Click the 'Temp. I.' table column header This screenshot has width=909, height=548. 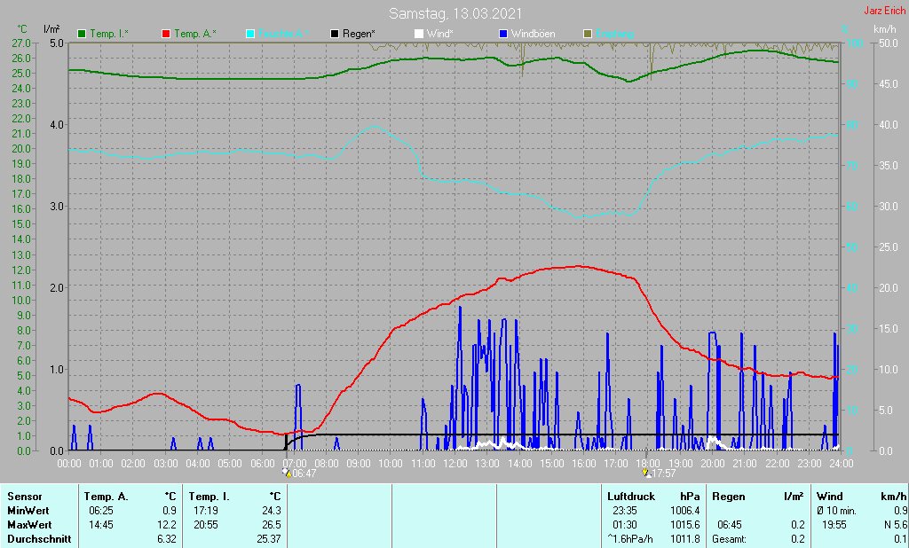click(x=209, y=497)
